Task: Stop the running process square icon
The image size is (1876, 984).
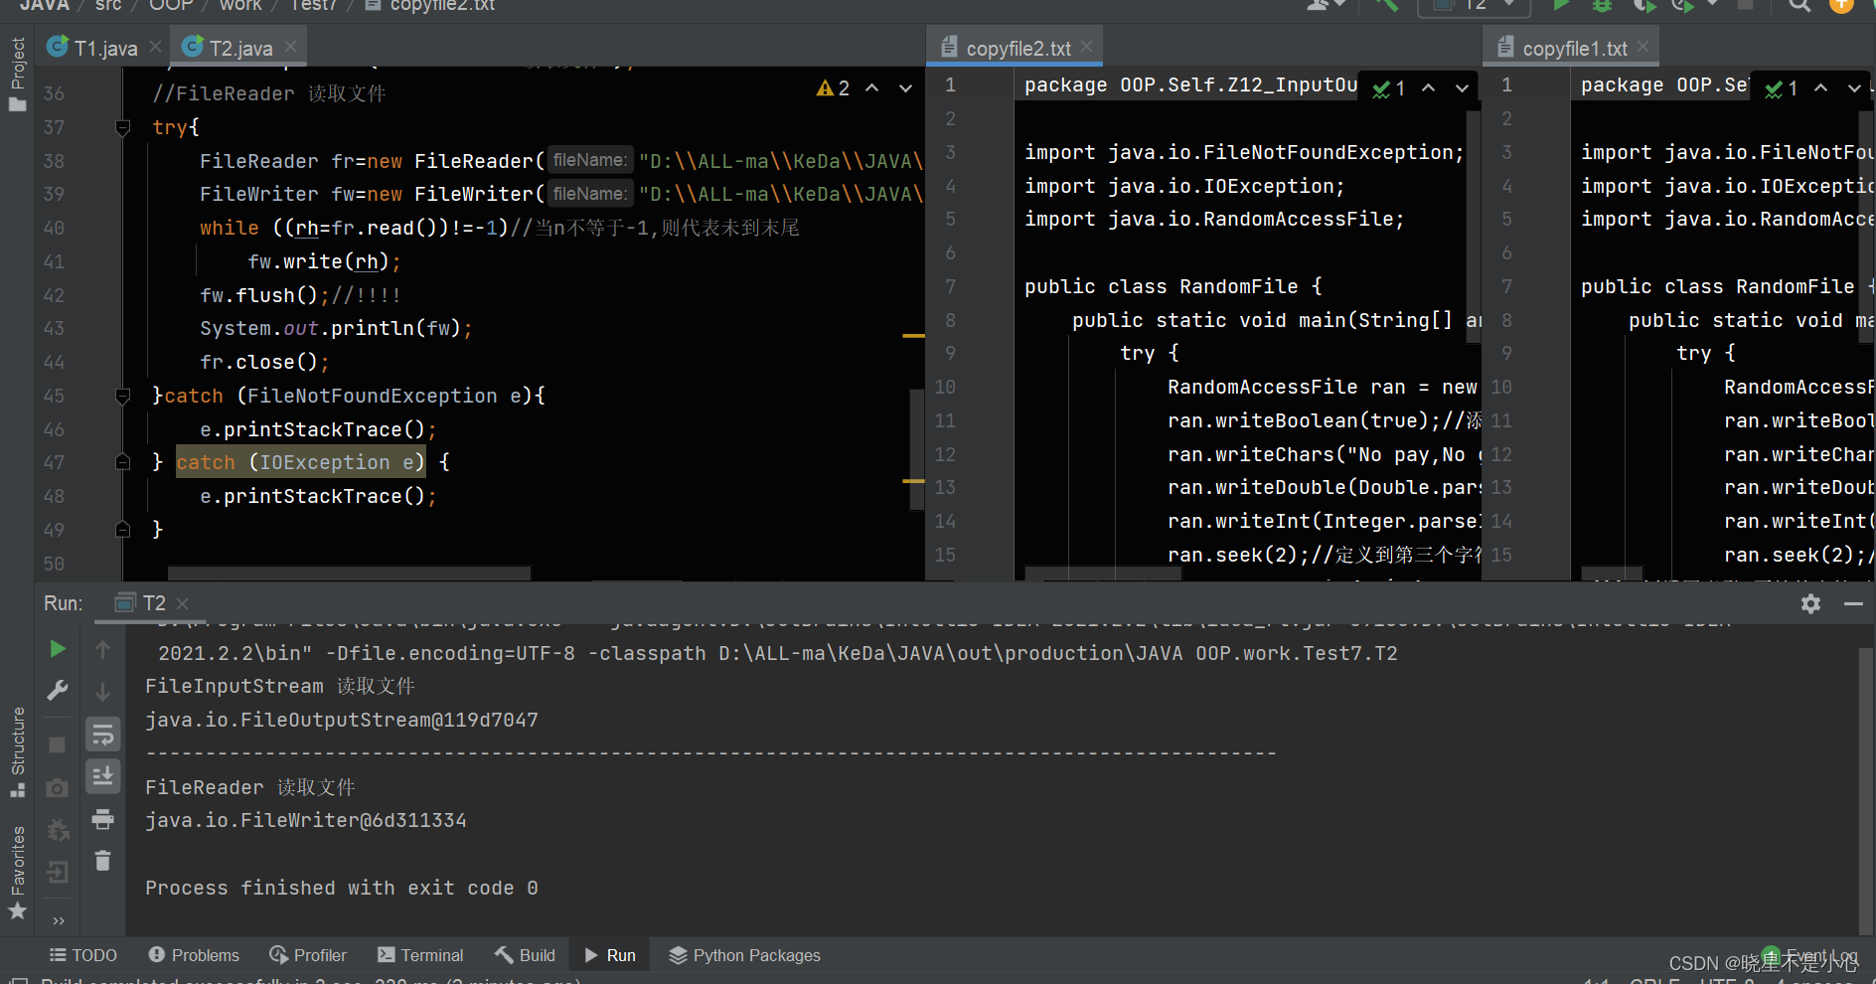Action: [x=58, y=744]
